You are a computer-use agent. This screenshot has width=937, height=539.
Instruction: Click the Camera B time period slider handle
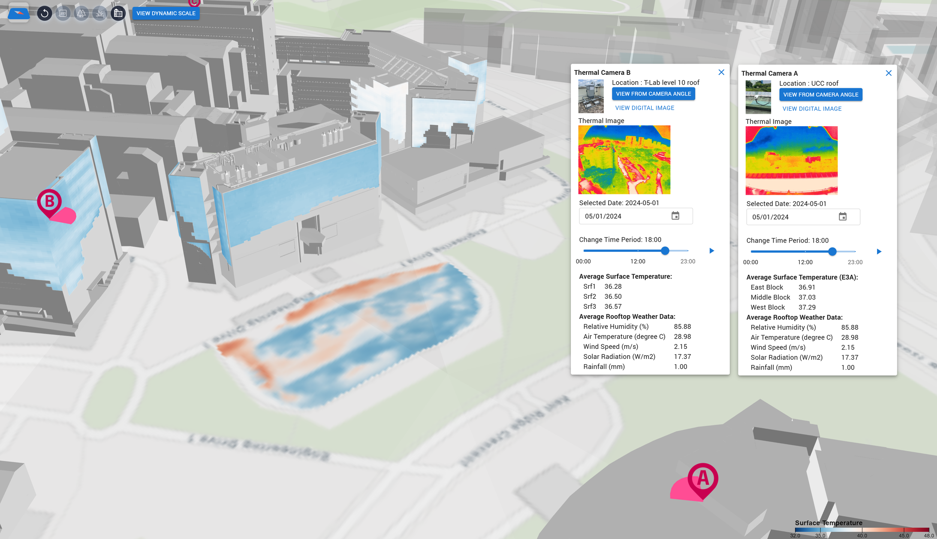click(665, 251)
